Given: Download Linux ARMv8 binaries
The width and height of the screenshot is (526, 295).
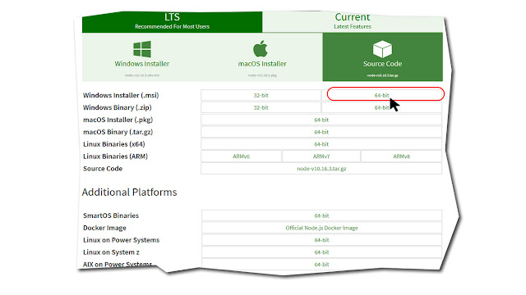Looking at the screenshot, I should point(402,157).
